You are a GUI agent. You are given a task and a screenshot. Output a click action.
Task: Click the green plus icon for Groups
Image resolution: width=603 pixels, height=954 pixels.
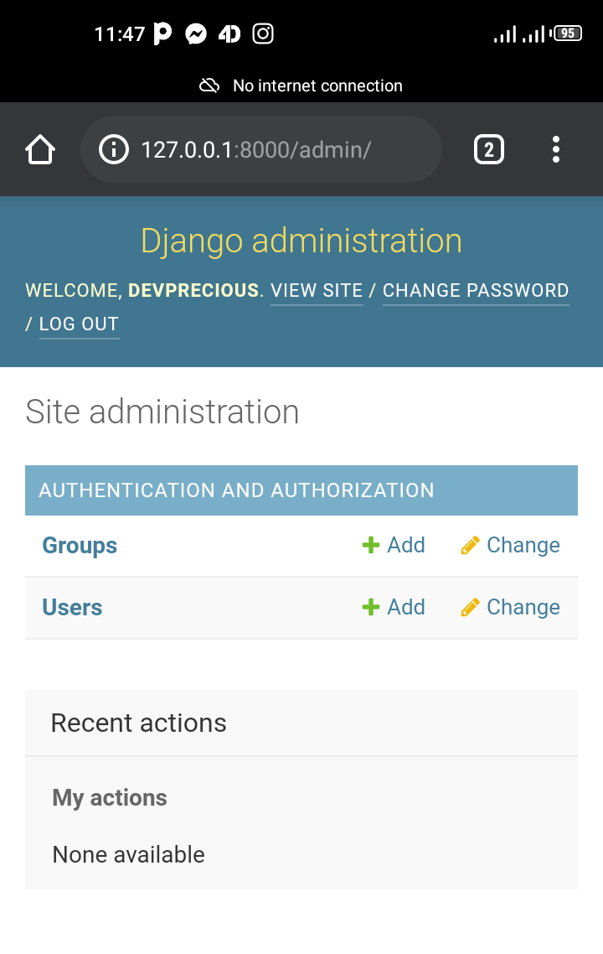[371, 545]
